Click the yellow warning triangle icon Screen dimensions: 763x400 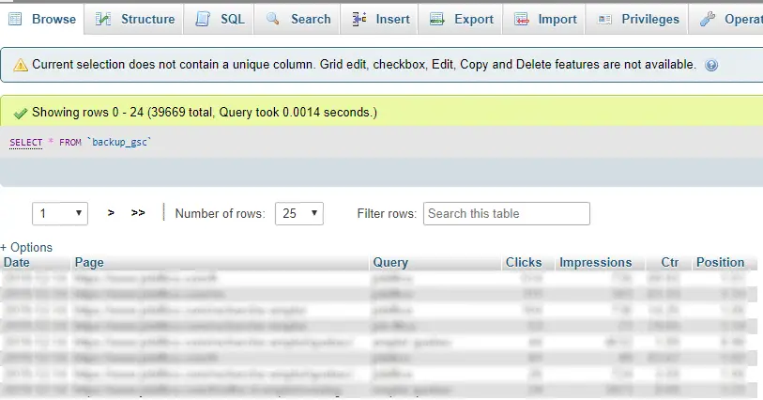coord(21,65)
